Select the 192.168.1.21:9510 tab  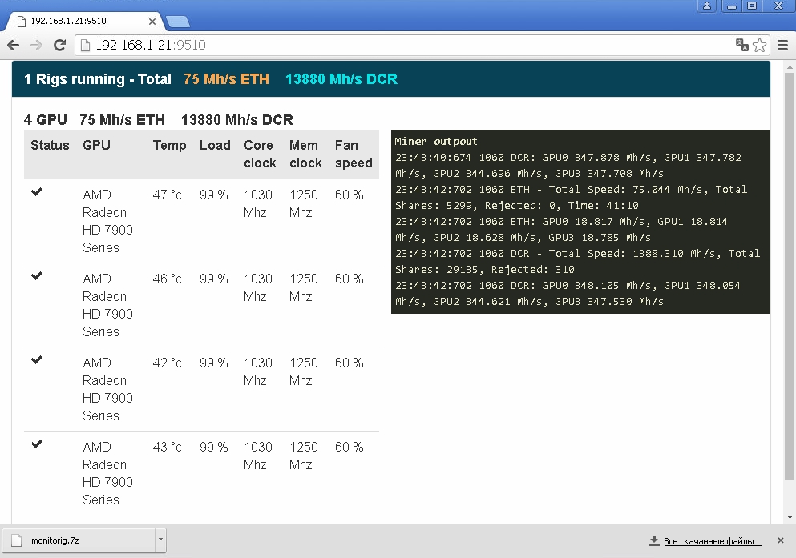point(84,22)
